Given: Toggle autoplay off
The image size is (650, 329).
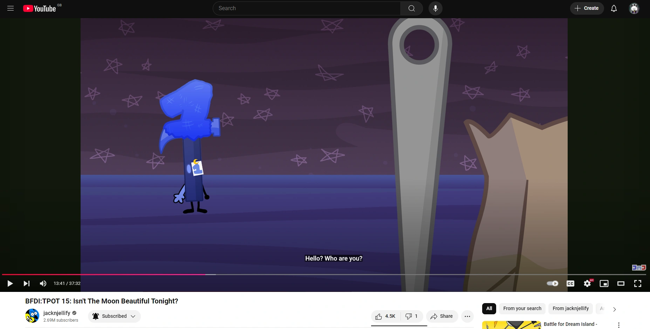Looking at the screenshot, I should [552, 283].
